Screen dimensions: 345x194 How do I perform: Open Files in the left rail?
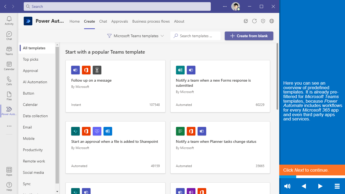click(x=9, y=96)
